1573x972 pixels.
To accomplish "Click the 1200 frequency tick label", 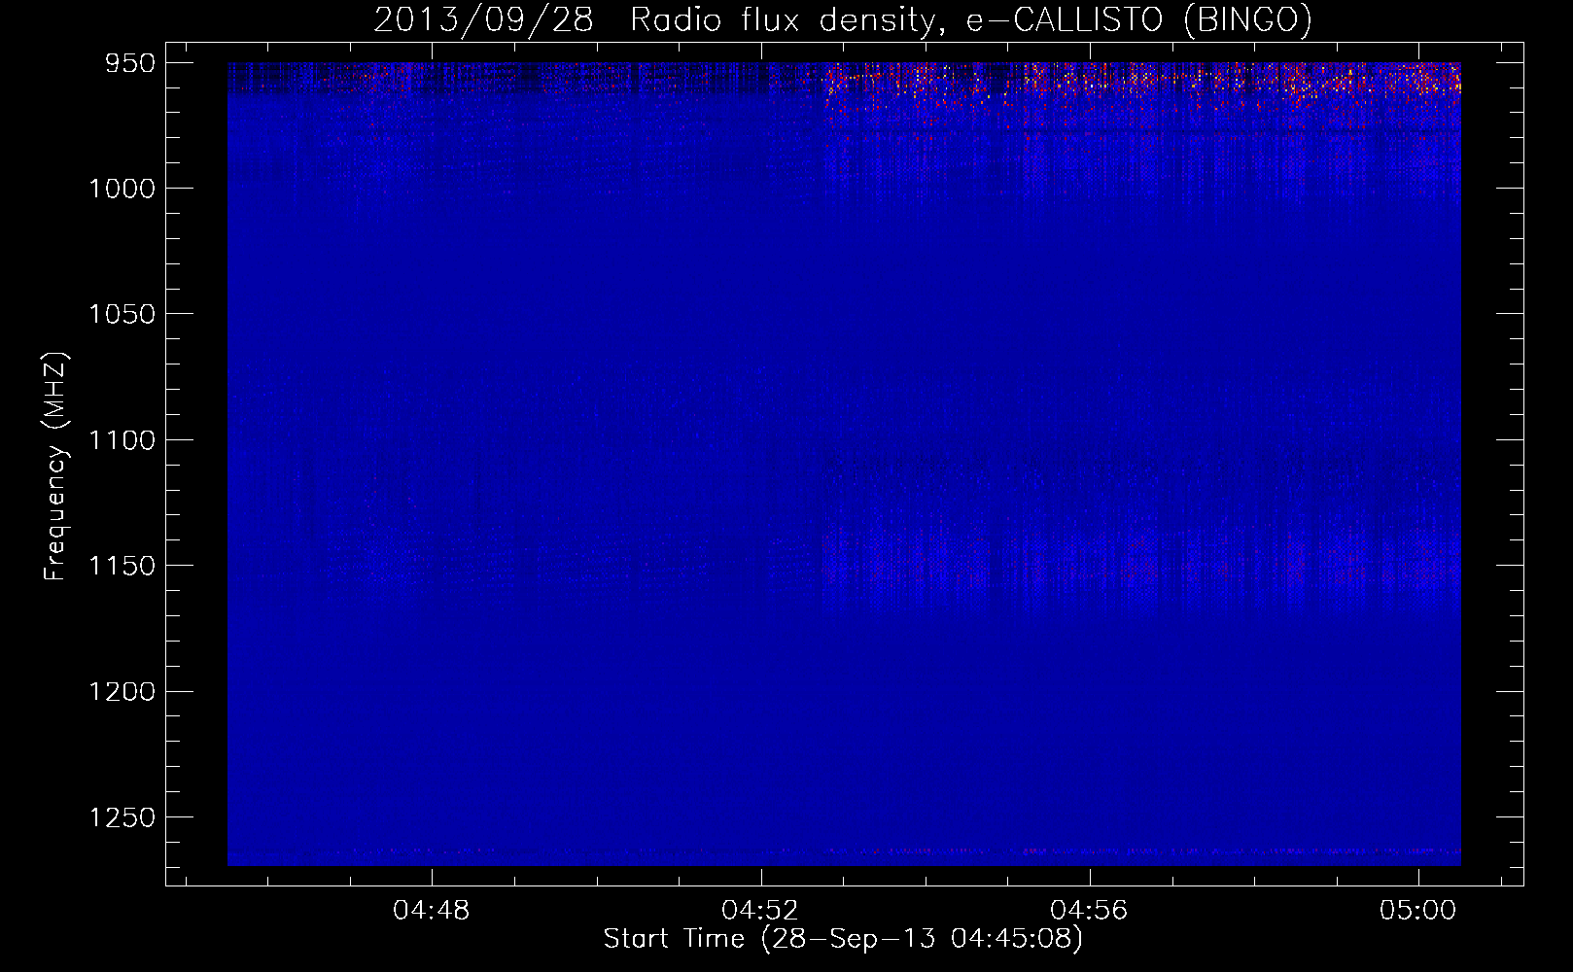I will [x=122, y=691].
